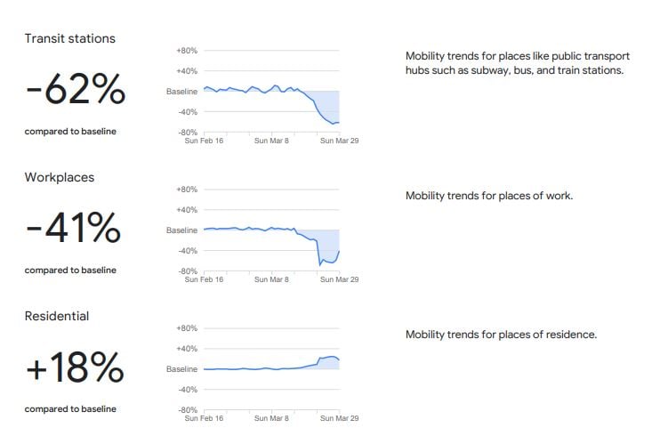
Task: Select the -62% transit stations figure
Action: [x=76, y=88]
